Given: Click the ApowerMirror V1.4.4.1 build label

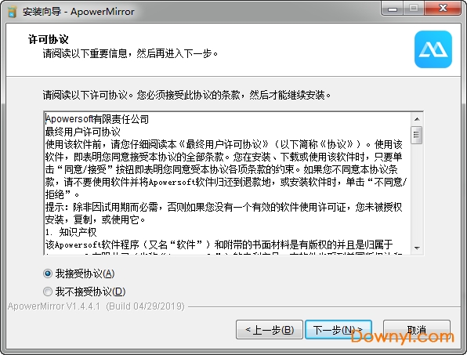Looking at the screenshot, I should (96, 306).
